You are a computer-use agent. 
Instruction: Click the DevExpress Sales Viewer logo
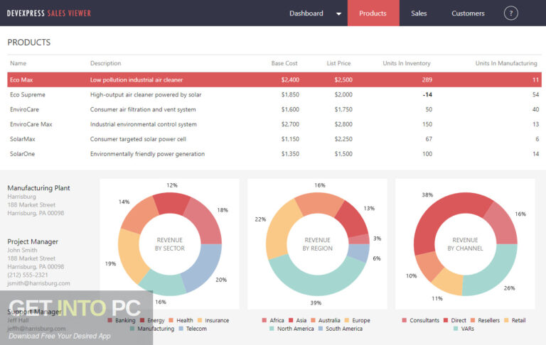[49, 13]
